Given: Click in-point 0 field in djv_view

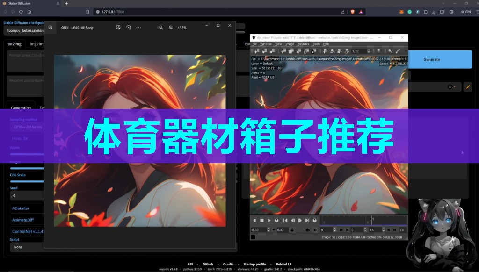Looking at the screenshot, I should pos(357,230).
